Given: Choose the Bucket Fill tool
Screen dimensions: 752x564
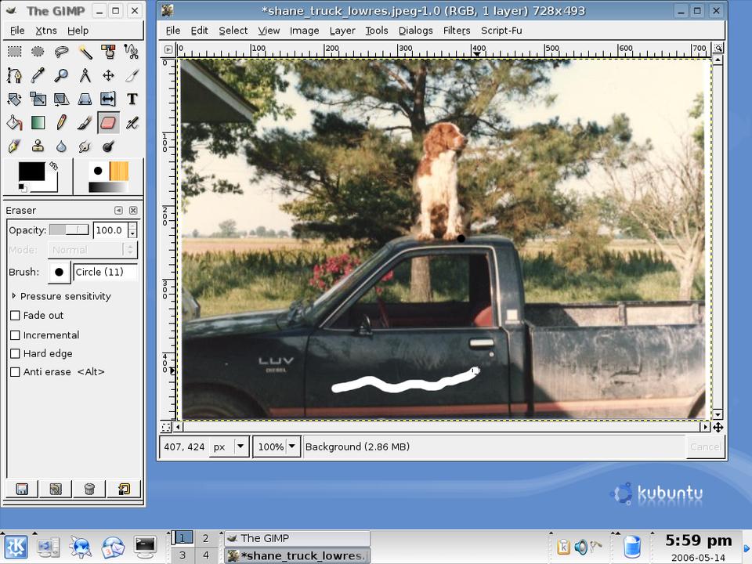Looking at the screenshot, I should [x=14, y=123].
